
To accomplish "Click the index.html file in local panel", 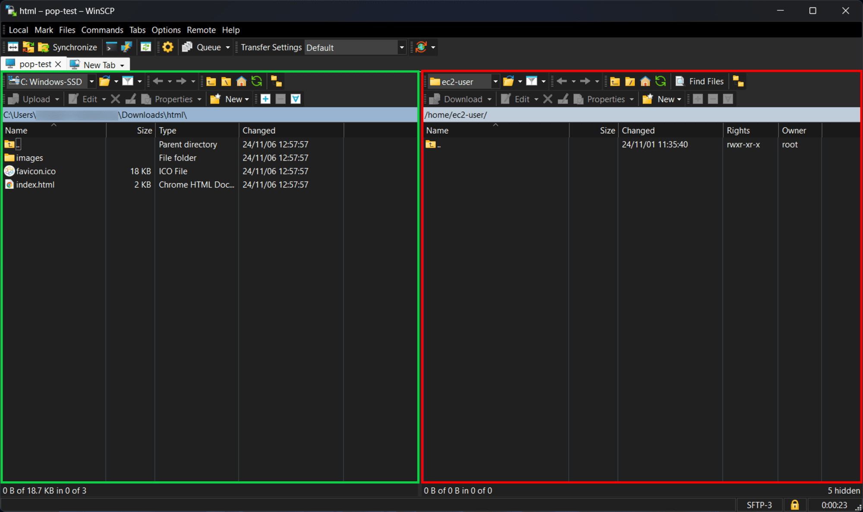I will click(x=34, y=185).
